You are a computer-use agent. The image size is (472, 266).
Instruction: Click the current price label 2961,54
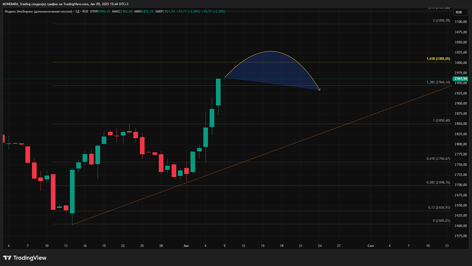tap(460, 79)
